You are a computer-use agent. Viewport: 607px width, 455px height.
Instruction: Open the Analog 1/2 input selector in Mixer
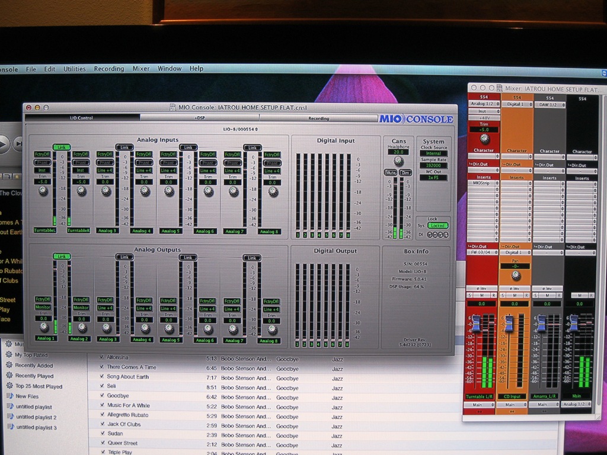coord(484,104)
